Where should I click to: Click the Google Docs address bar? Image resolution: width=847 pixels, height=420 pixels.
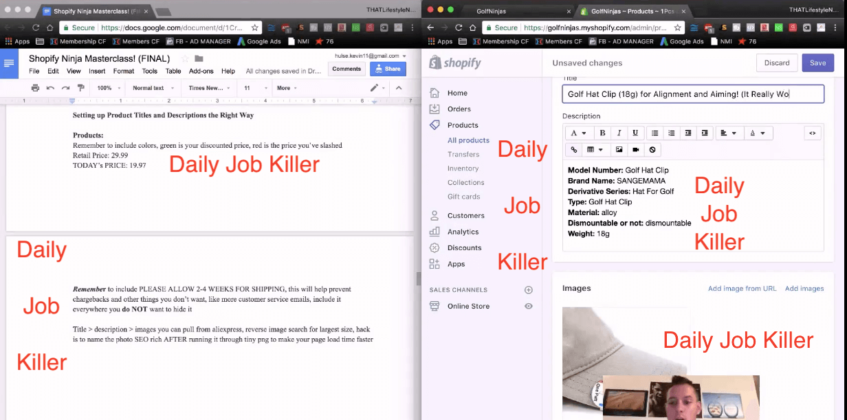click(159, 27)
